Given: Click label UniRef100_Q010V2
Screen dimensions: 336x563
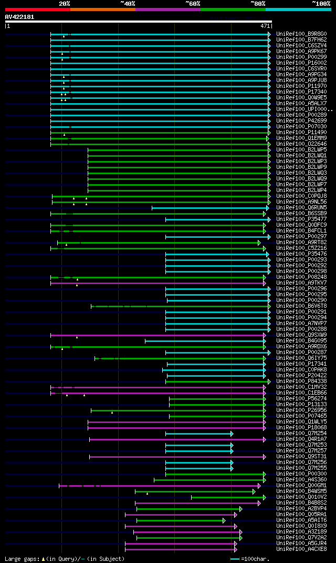Looking at the screenshot, I should pyautogui.click(x=301, y=497).
